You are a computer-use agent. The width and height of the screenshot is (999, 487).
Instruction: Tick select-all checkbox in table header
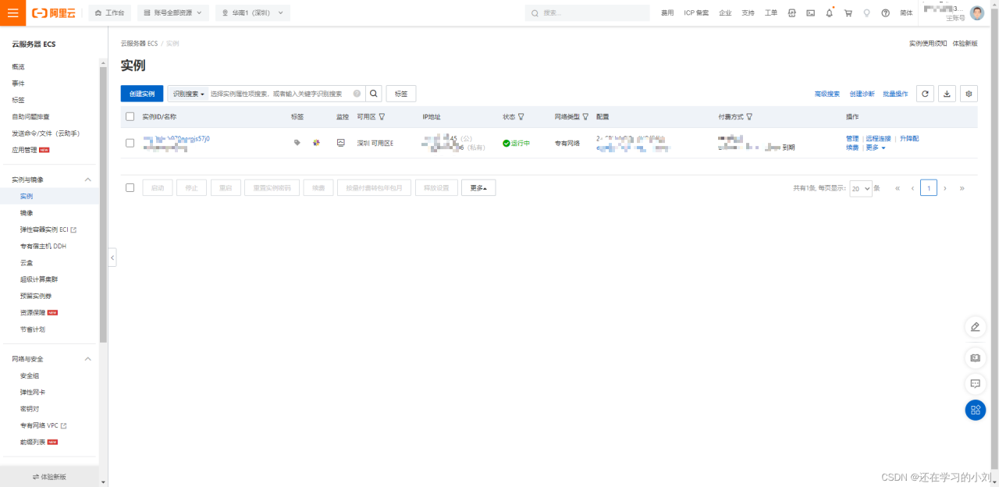130,117
